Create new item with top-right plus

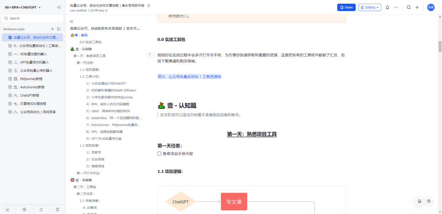coord(417,7)
